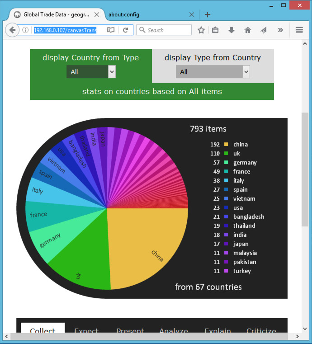Viewport: 312px width, 344px height.
Task: Click 'stats on countries based on All items'
Action: pos(152,91)
